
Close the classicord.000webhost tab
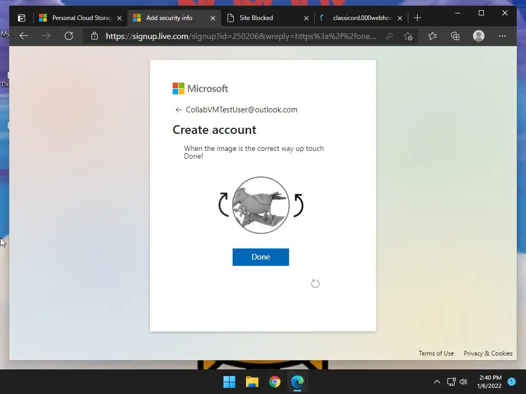tap(400, 18)
